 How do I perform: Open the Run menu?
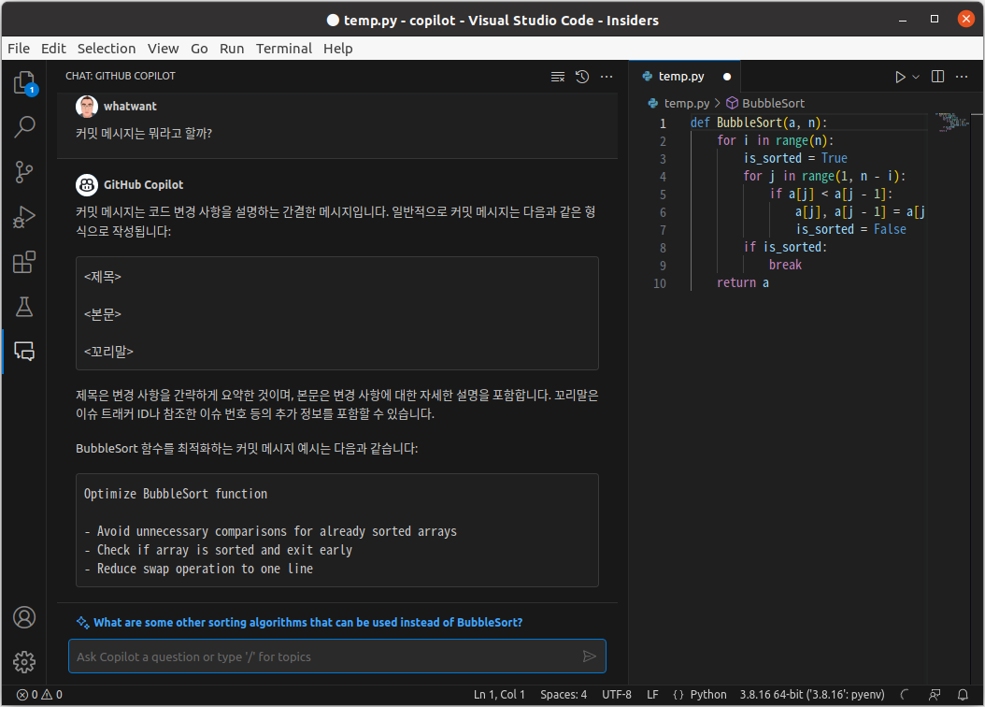pos(232,49)
